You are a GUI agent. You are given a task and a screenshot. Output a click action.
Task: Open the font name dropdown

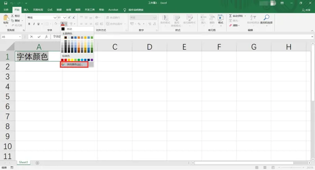[x=55, y=18]
